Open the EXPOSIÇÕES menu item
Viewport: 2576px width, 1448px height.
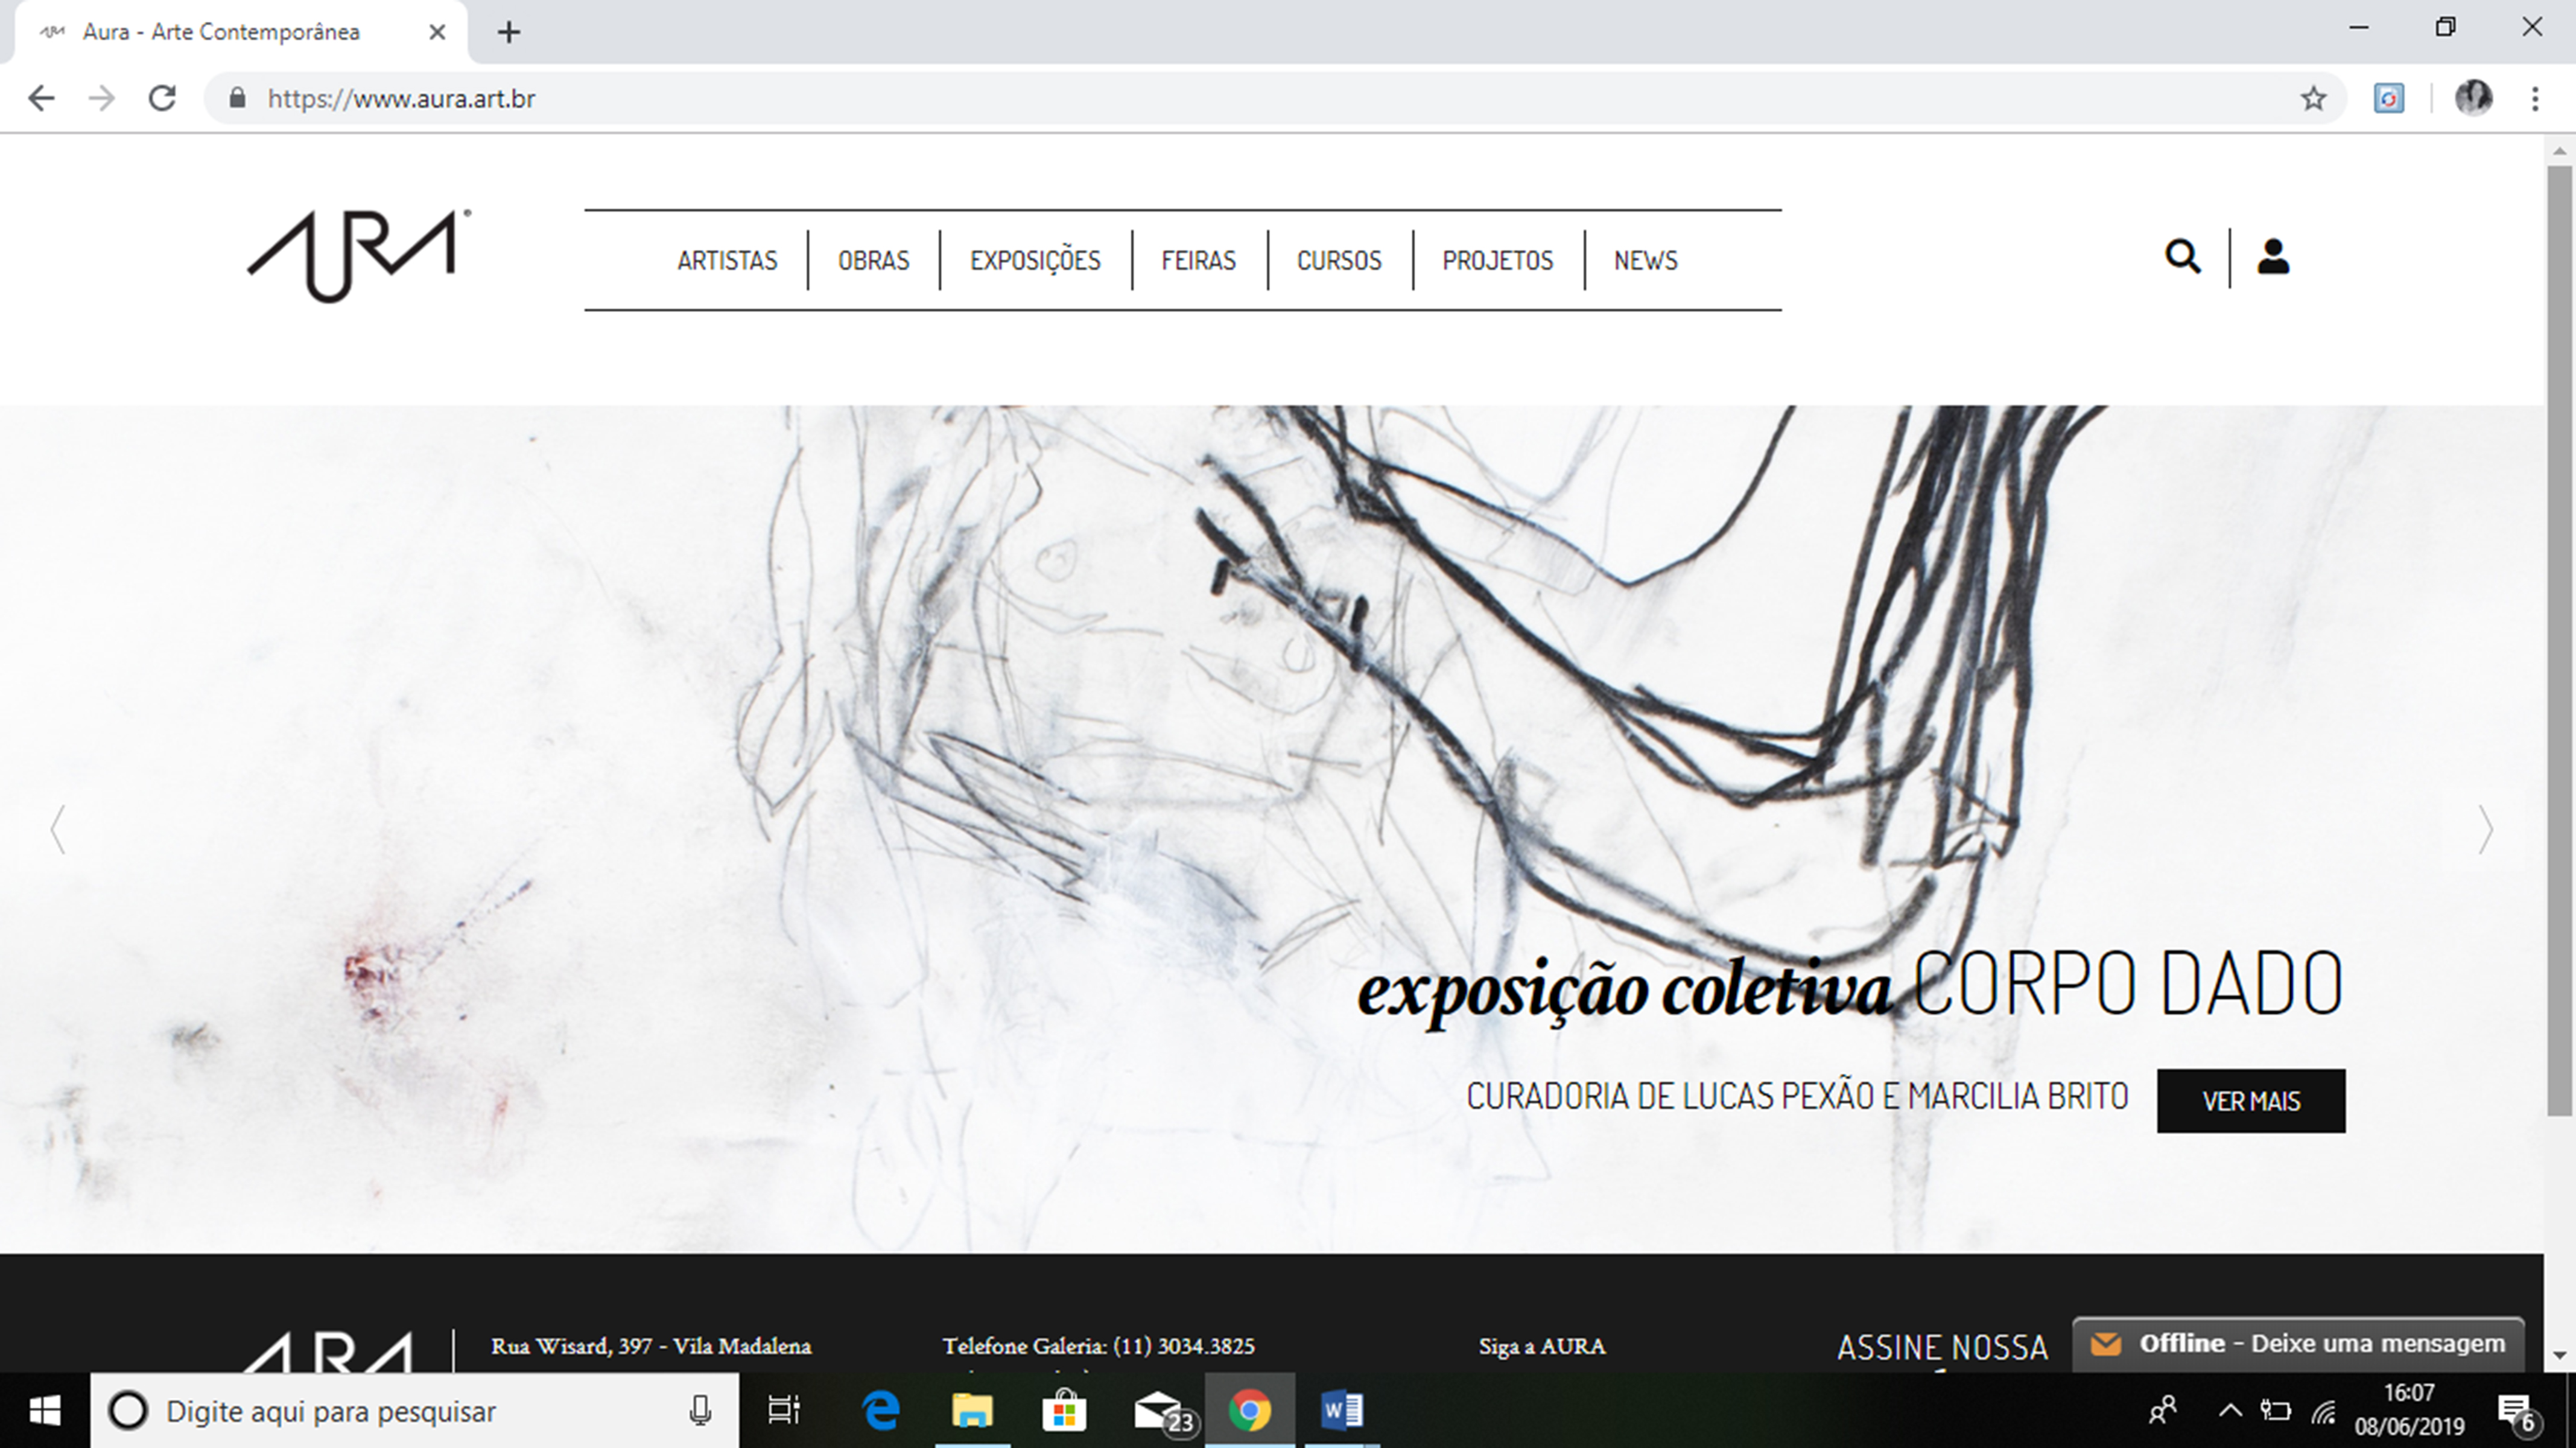click(1034, 261)
